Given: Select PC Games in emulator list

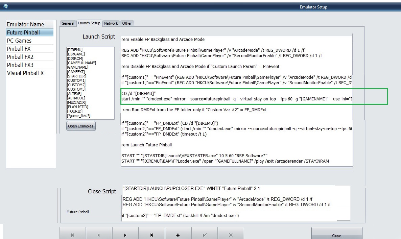Looking at the screenshot, I should coord(30,41).
